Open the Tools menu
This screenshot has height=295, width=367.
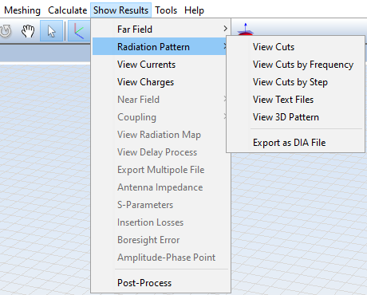166,10
